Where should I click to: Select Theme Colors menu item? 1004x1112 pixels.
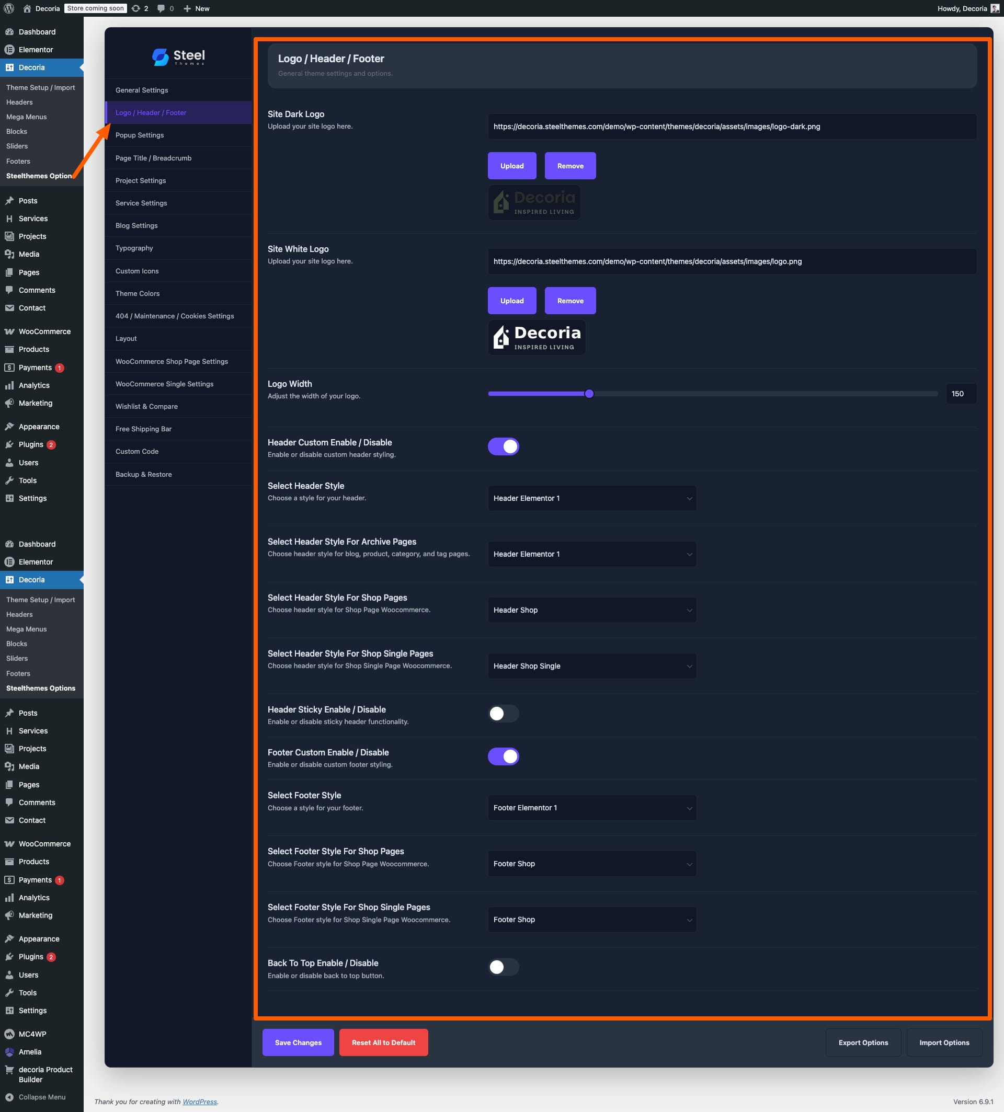[x=178, y=293]
